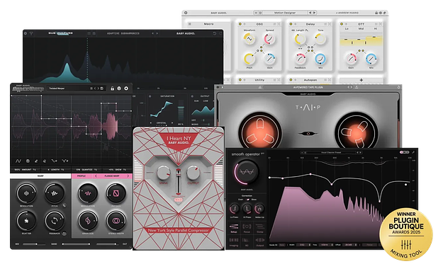Click the Scatter knob in Hyperwarp
The height and width of the screenshot is (271, 443).
coord(26,221)
